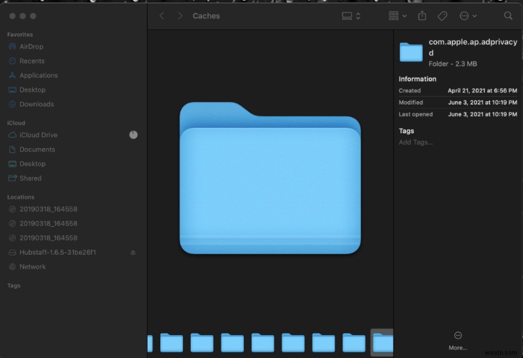Click Add Tags field in preview pane
The height and width of the screenshot is (358, 523).
[416, 142]
